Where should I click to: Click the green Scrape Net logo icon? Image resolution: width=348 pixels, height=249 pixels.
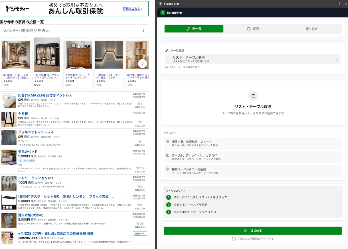[x=163, y=13]
